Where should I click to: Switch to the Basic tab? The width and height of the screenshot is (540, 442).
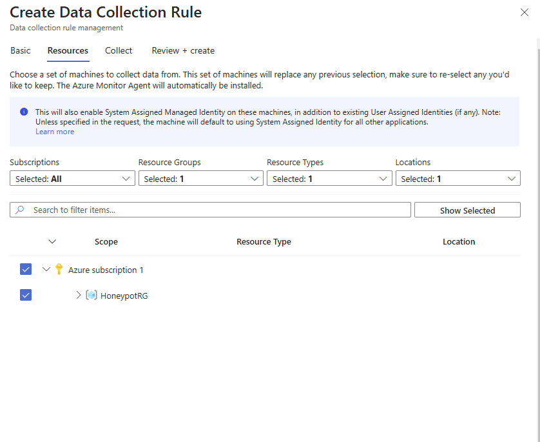pyautogui.click(x=21, y=51)
